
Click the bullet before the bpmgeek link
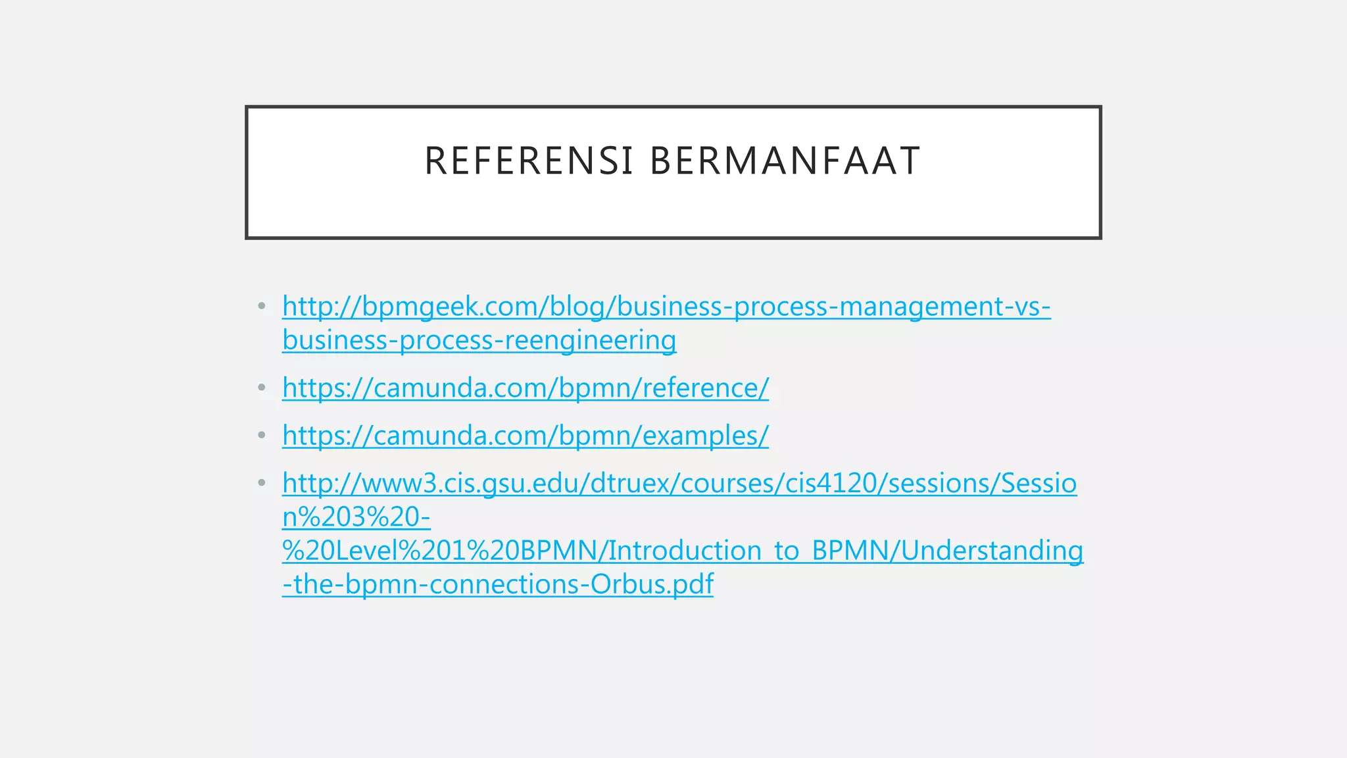click(262, 306)
